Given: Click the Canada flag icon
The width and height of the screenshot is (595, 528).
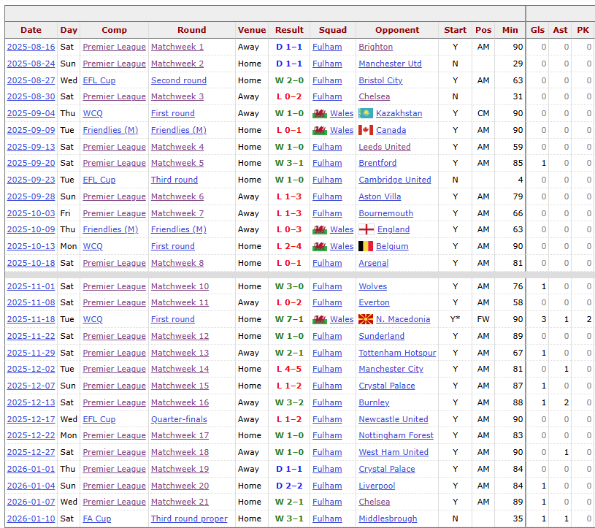Looking at the screenshot, I should click(x=366, y=130).
